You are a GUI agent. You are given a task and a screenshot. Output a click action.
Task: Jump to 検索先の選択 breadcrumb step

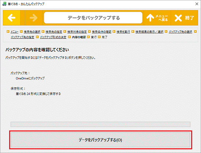point(32,32)
